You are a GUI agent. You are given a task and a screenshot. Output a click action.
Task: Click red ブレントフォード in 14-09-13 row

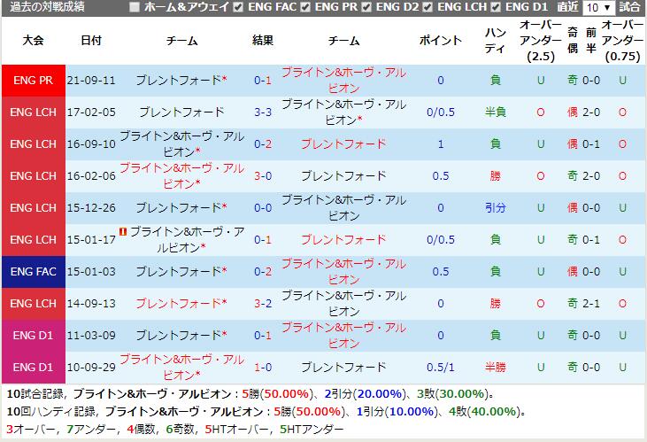(179, 304)
